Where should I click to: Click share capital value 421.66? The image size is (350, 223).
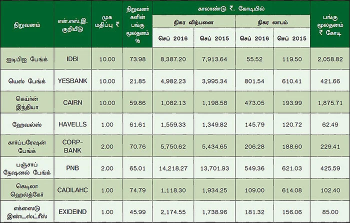click(330, 81)
